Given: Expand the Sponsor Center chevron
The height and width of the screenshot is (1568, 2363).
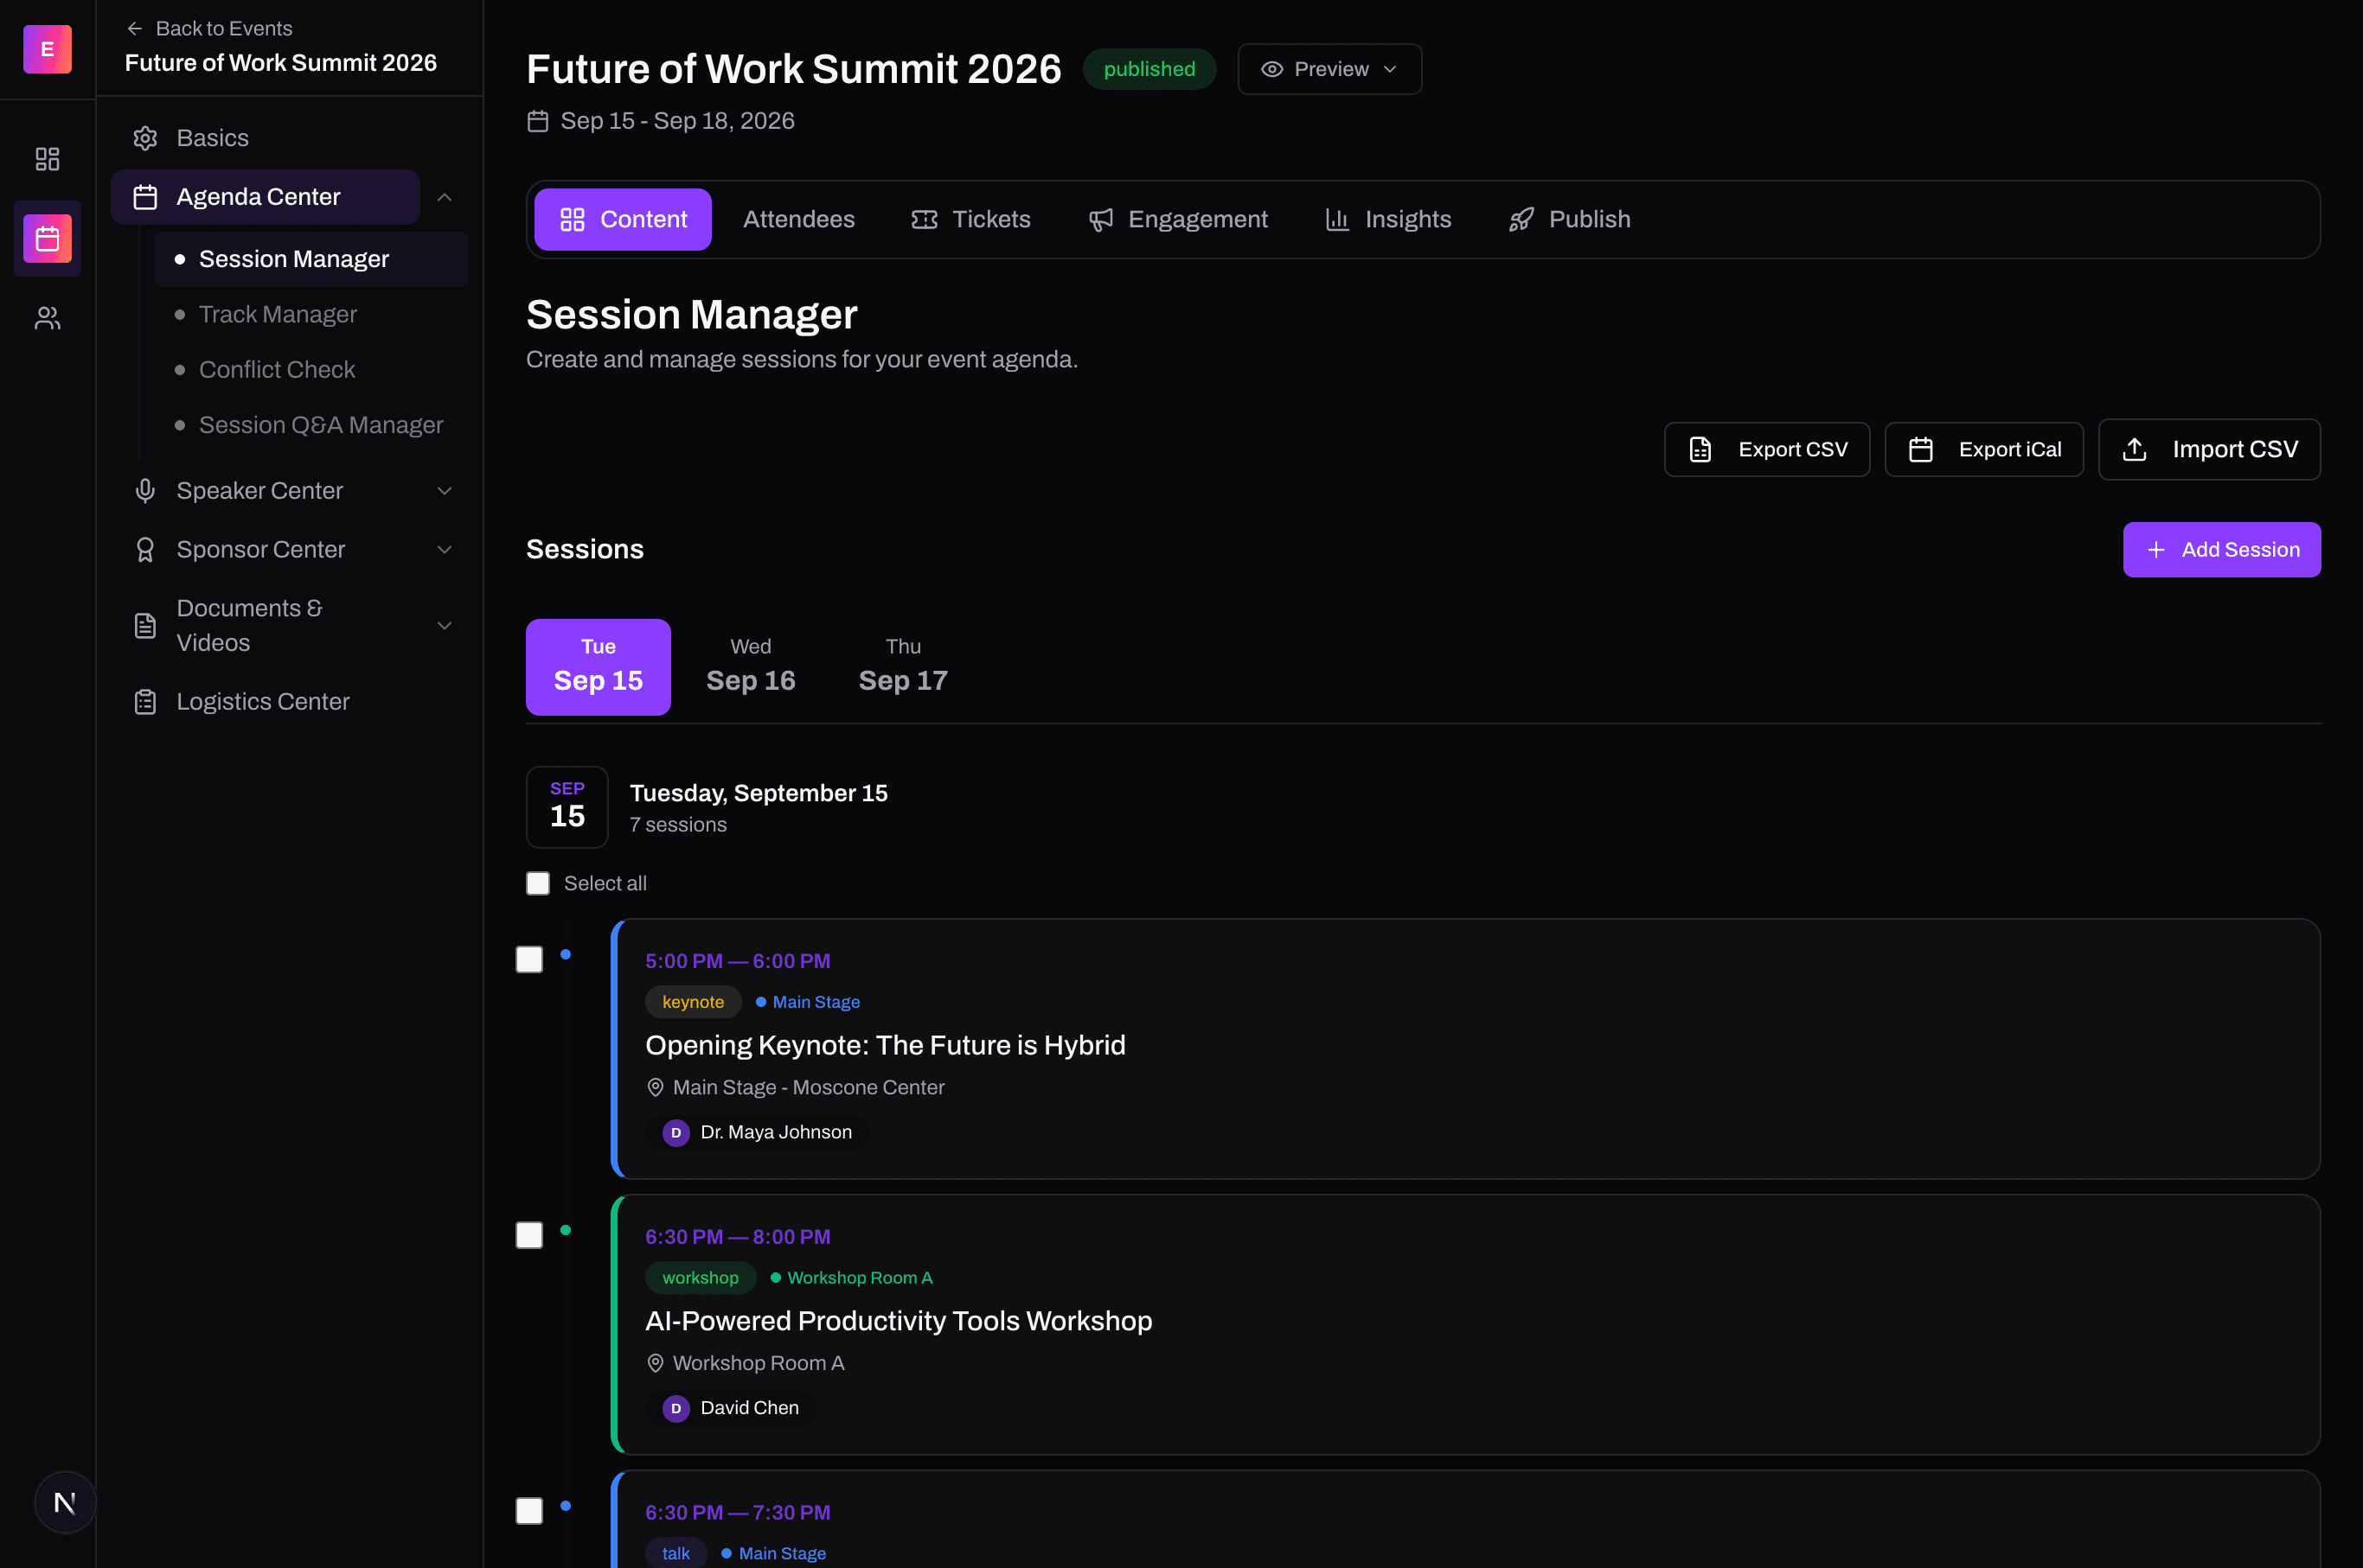Looking at the screenshot, I should point(445,550).
